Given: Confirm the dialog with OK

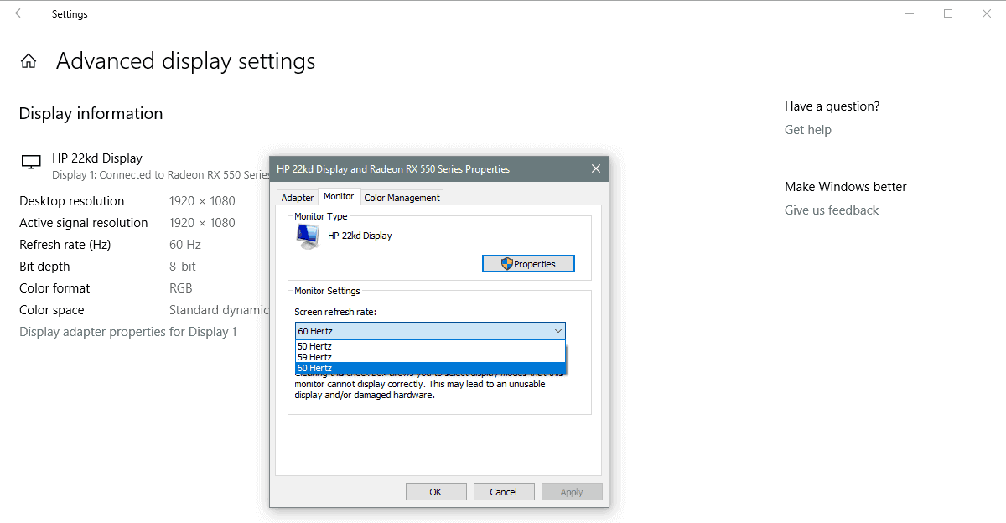Looking at the screenshot, I should click(x=435, y=492).
